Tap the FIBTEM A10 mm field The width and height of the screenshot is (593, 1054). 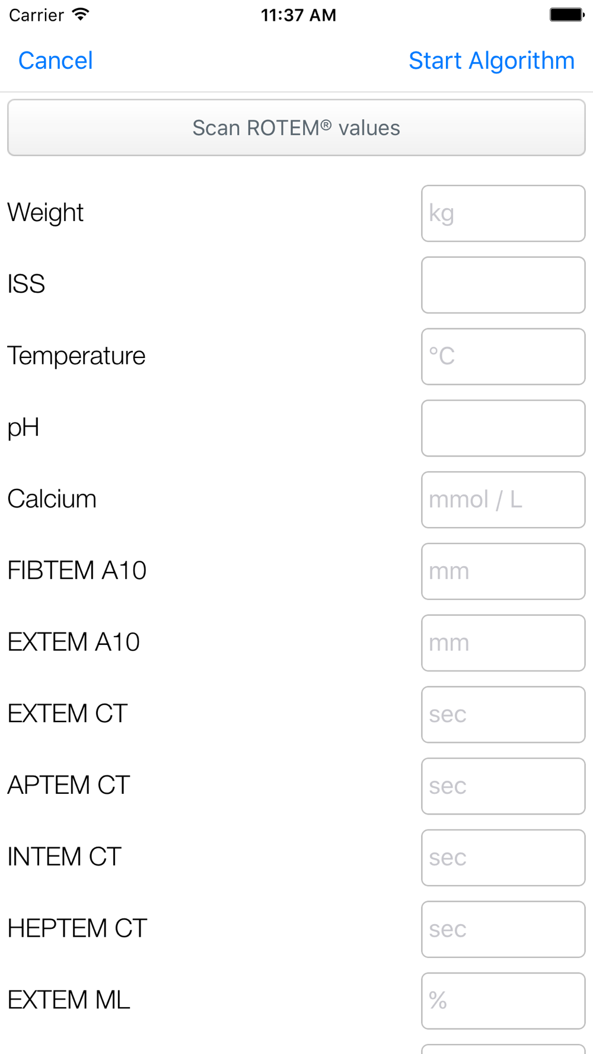503,571
